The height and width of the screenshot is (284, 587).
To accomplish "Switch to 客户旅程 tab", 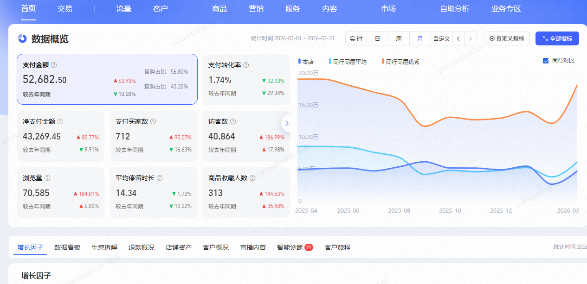I will click(337, 247).
